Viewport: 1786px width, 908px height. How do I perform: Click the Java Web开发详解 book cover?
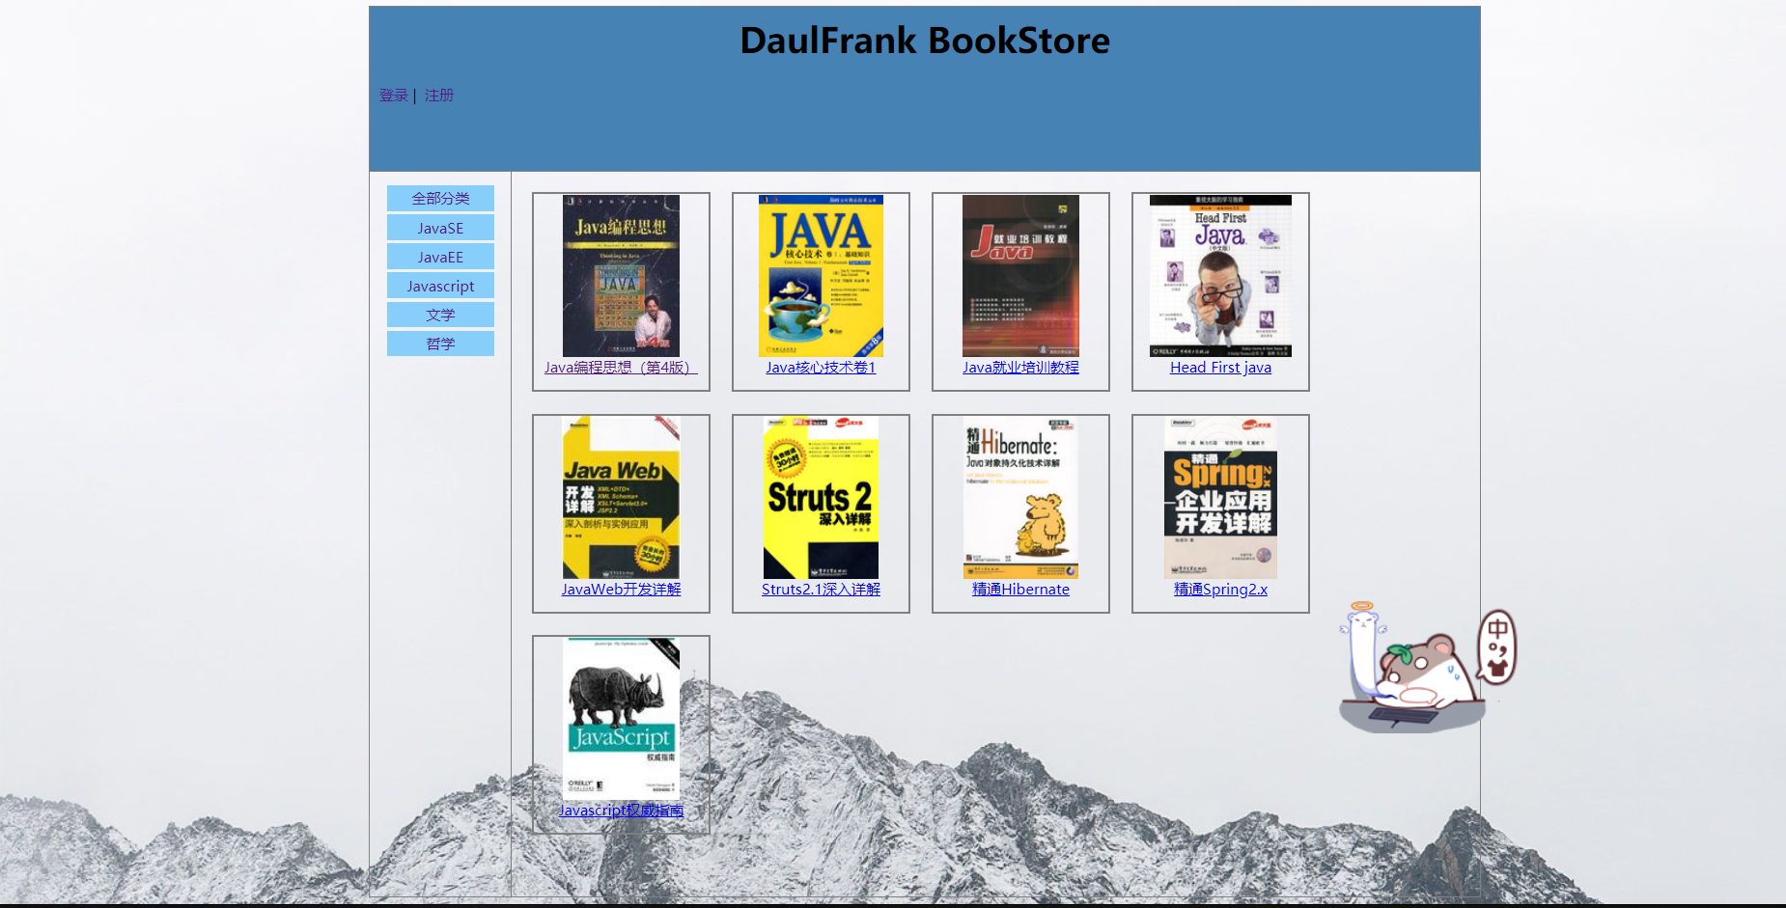coord(621,498)
